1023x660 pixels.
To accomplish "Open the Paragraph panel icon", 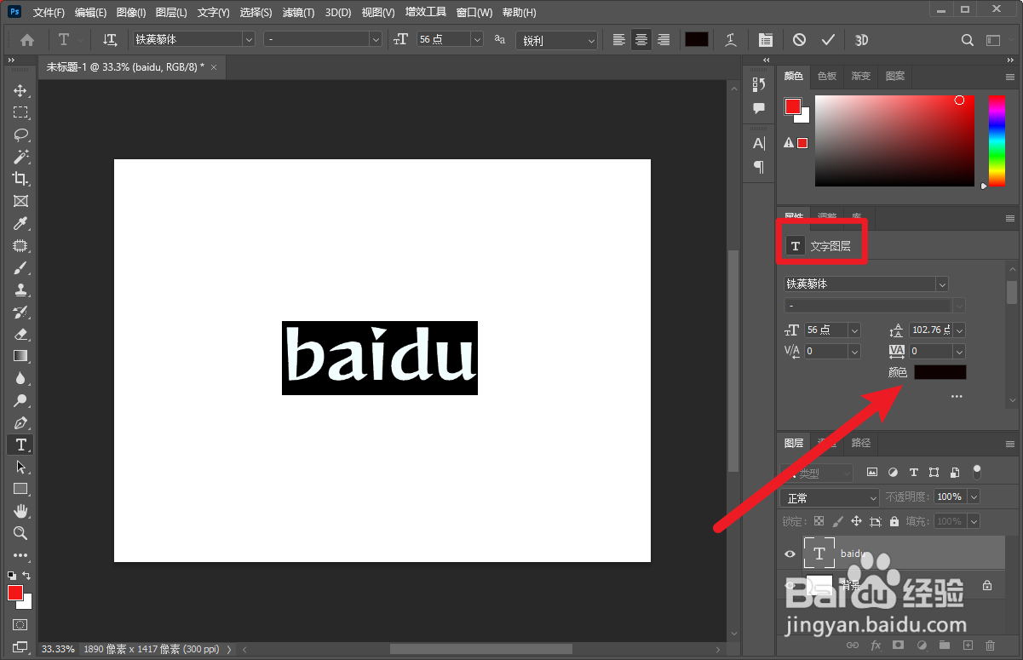I will 759,167.
